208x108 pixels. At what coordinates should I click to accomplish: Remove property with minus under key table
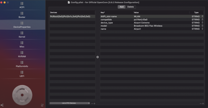point(200,103)
